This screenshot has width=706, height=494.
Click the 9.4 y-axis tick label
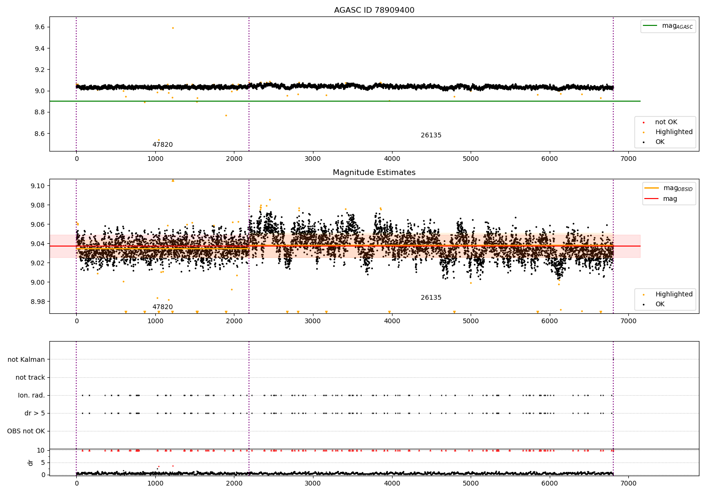pyautogui.click(x=39, y=48)
